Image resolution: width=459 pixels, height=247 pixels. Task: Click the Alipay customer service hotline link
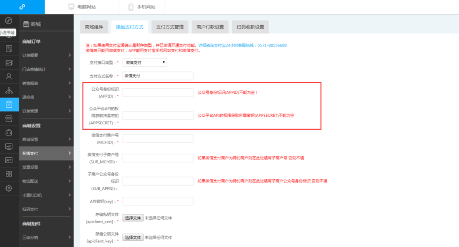pyautogui.click(x=242, y=45)
